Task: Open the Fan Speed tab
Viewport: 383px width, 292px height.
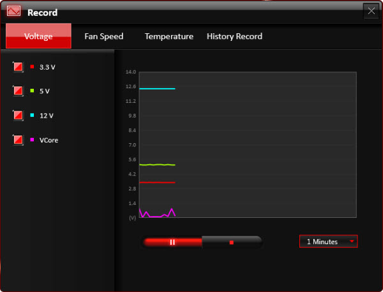Action: (x=104, y=36)
